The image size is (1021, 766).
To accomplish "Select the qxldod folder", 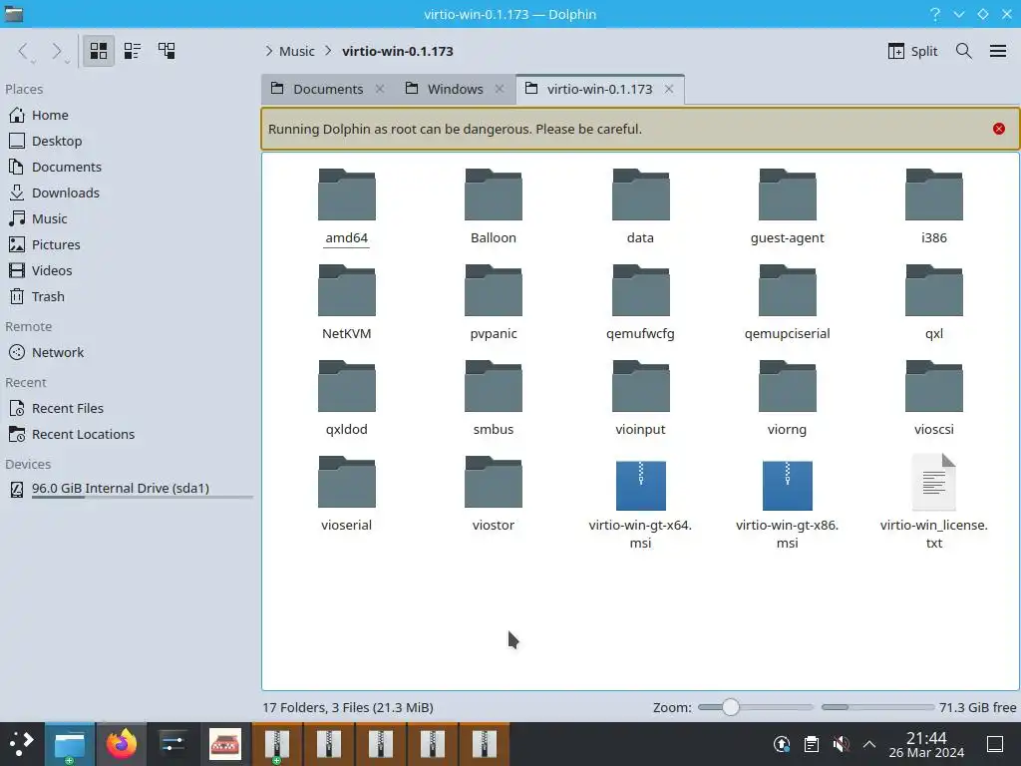I will [346, 399].
